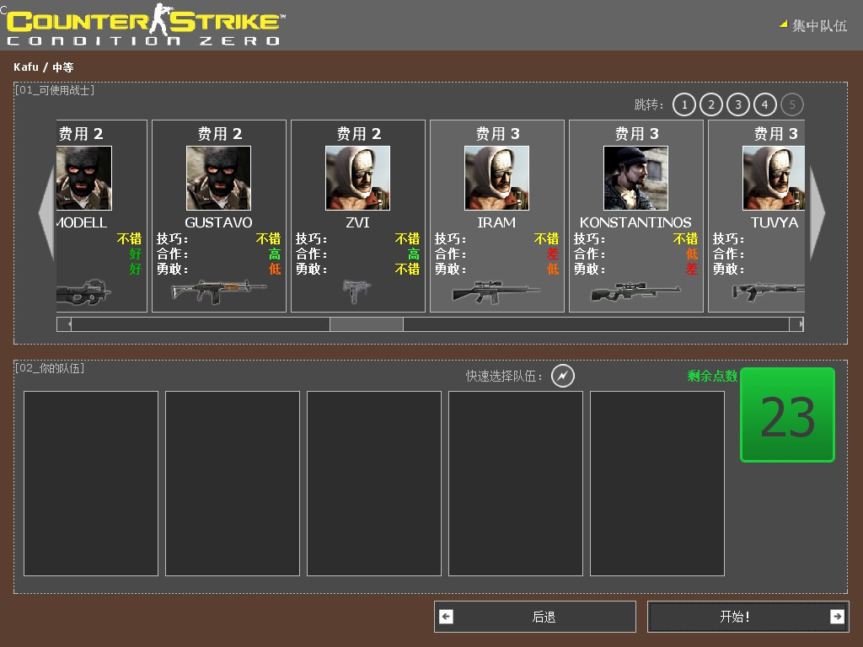
Task: Select GUSTAVO's portrait
Action: [218, 179]
